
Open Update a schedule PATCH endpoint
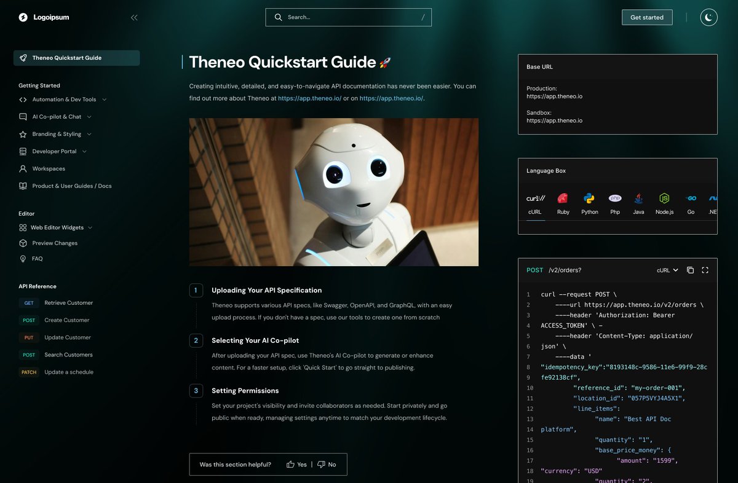[x=56, y=372]
